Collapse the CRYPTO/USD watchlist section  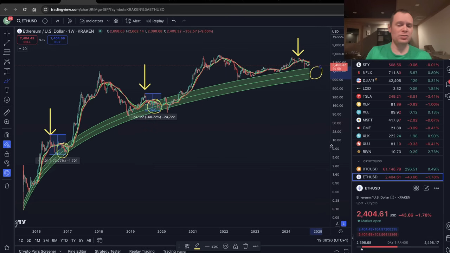coord(359,161)
